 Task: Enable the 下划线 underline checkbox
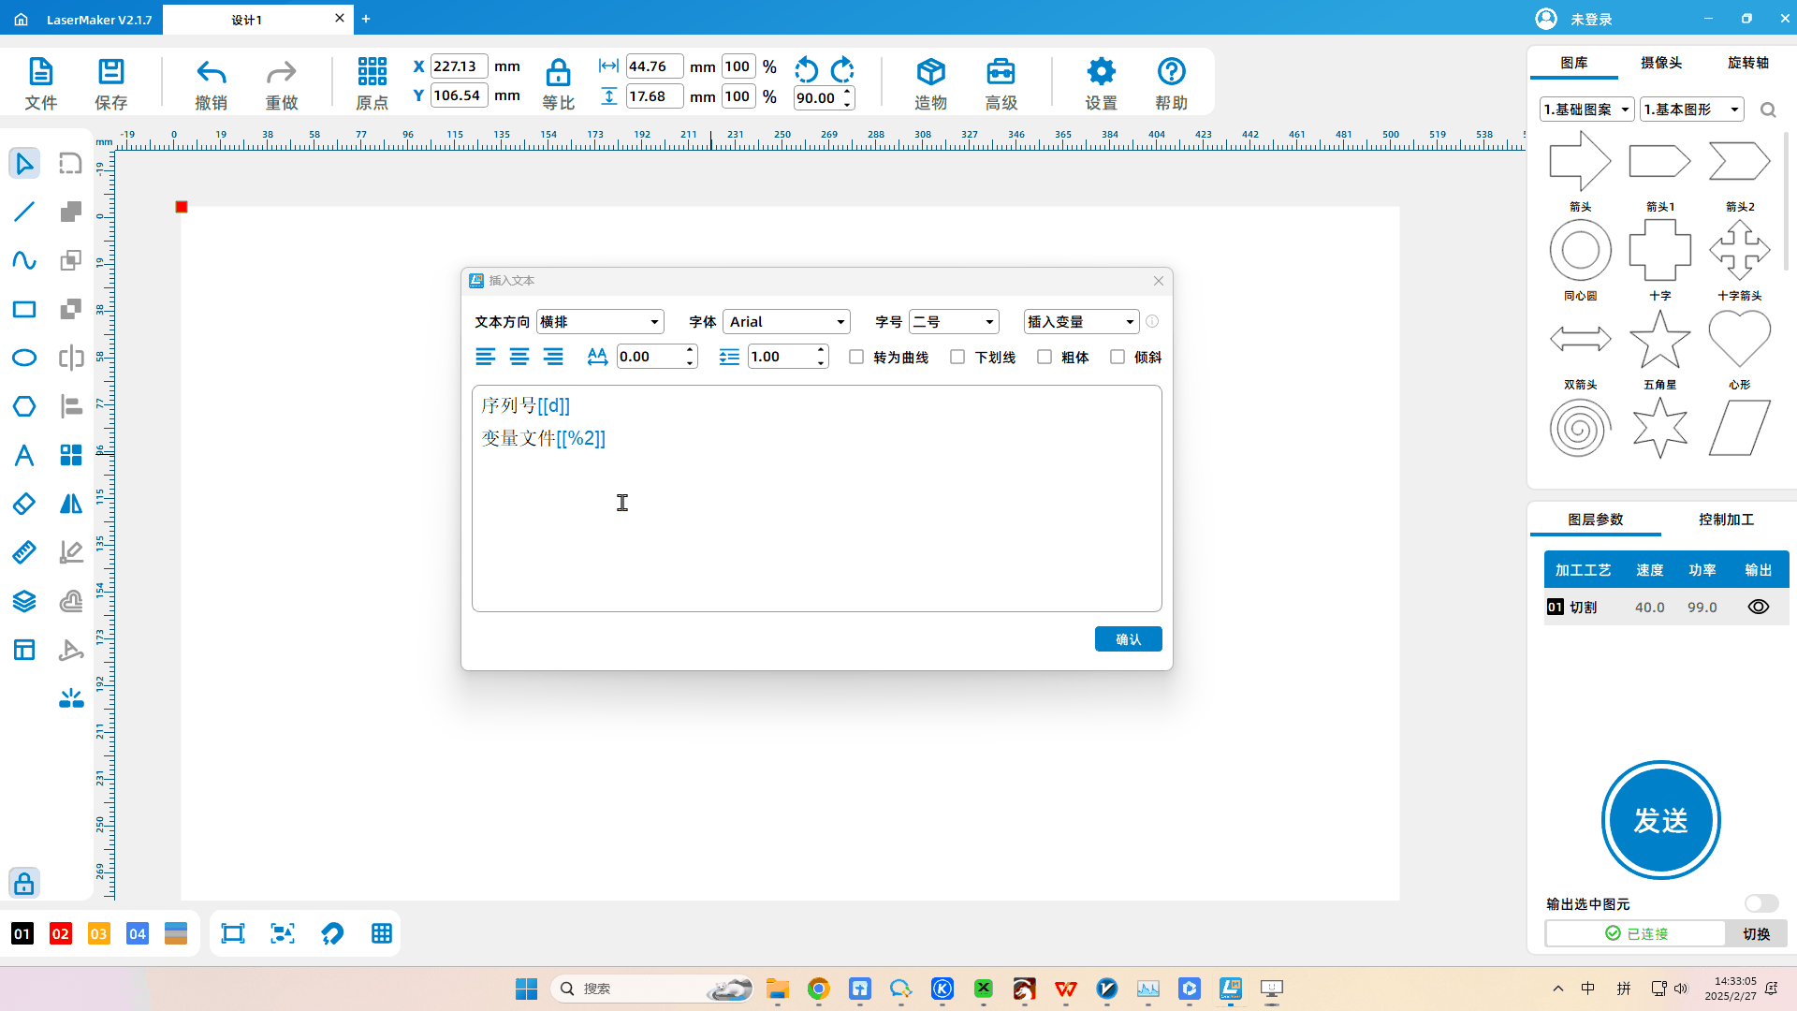click(x=957, y=357)
